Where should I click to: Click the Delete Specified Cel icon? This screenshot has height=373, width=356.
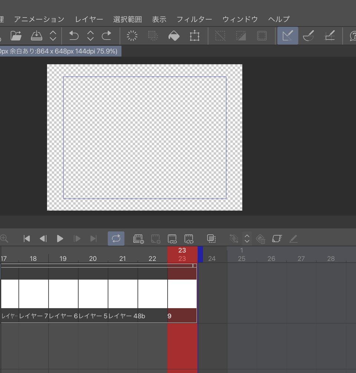point(189,239)
